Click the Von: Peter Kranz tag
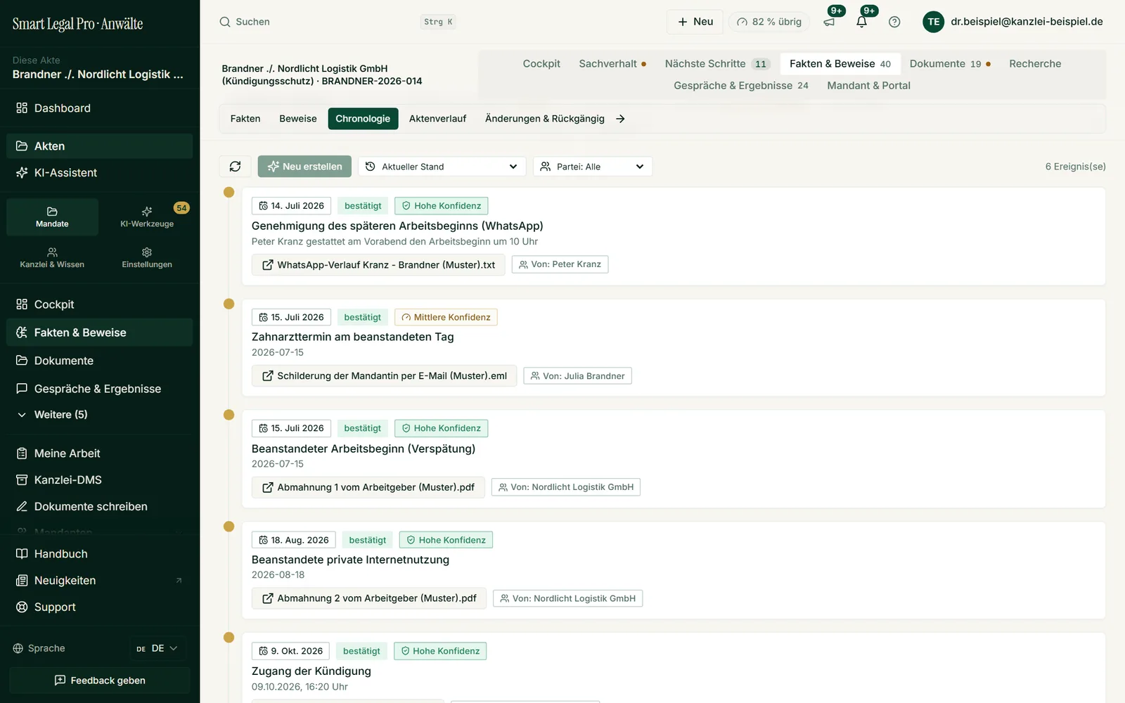Viewport: 1125px width, 703px height. [x=560, y=264]
